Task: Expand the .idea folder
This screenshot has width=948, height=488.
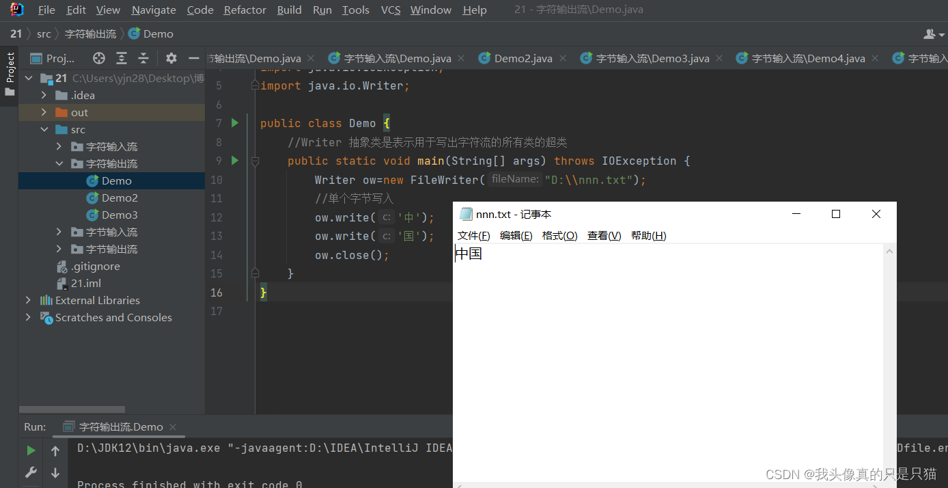Action: [x=44, y=95]
